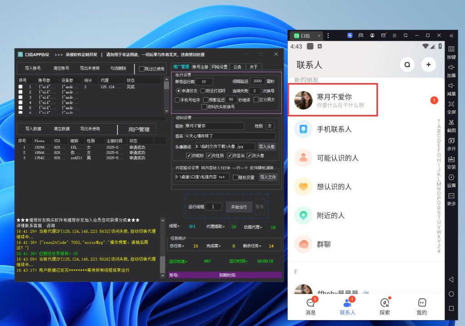The width and height of the screenshot is (465, 326).
Task: Switch to the 账号注册 tab
Action: tap(200, 67)
